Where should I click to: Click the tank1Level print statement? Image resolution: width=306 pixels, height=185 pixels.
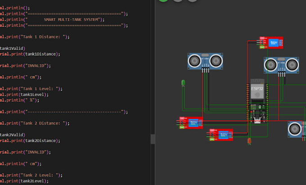coord(24,95)
